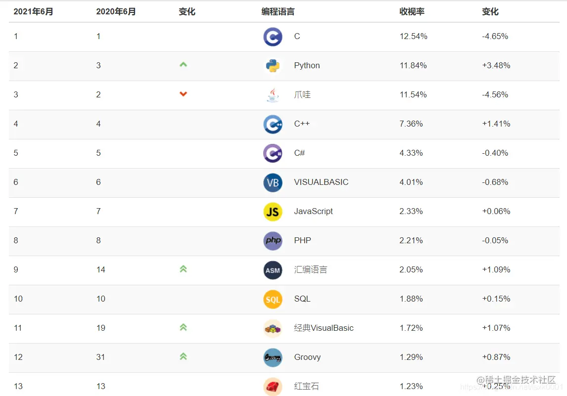The width and height of the screenshot is (567, 396).
Task: Click the 1.88% rating value
Action: (x=411, y=299)
